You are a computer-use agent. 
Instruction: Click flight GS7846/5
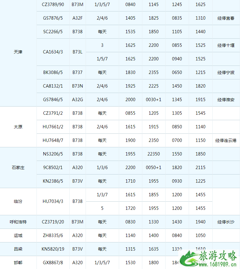click(53, 100)
